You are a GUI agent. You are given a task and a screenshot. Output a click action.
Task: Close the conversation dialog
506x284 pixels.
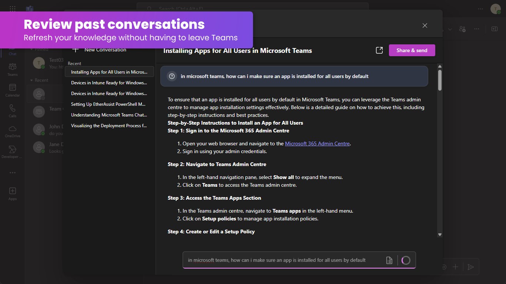point(425,26)
